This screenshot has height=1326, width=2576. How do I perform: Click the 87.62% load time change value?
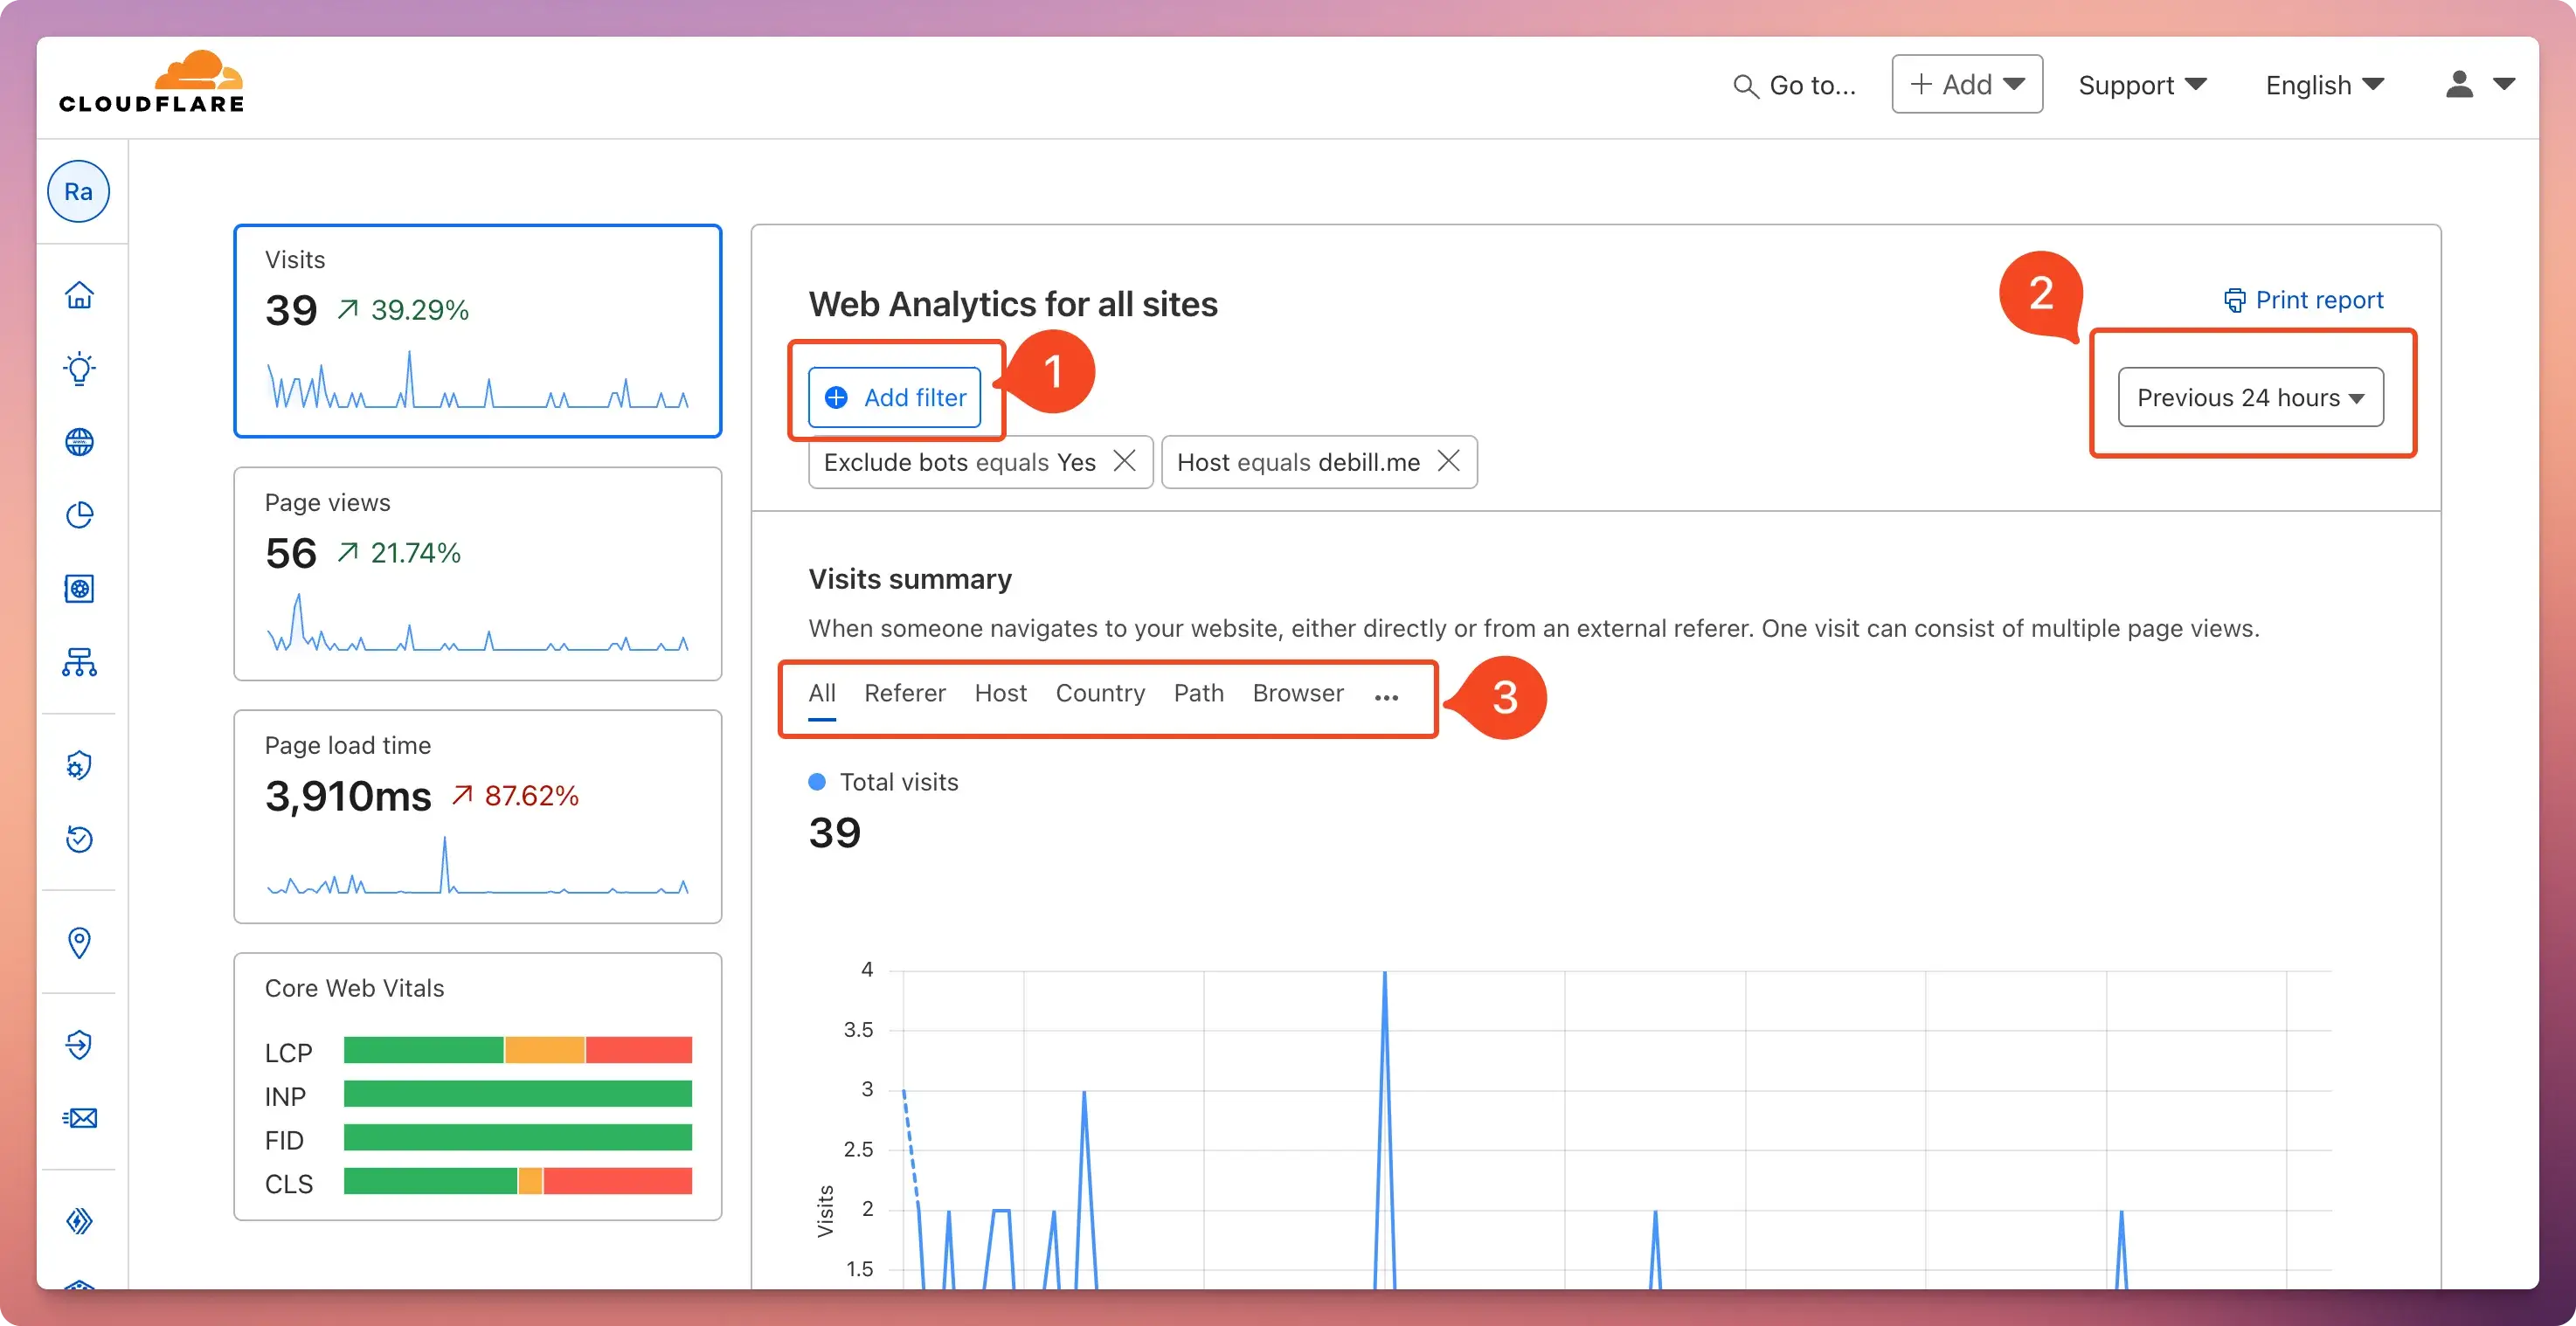coord(531,796)
